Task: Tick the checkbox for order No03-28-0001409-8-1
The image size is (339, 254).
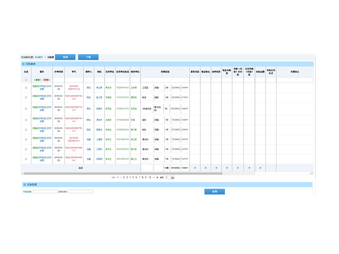Action: coord(26,159)
